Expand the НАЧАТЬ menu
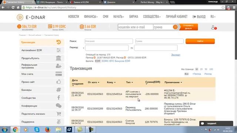Screen dimensions: 237x133 (118, 17)
